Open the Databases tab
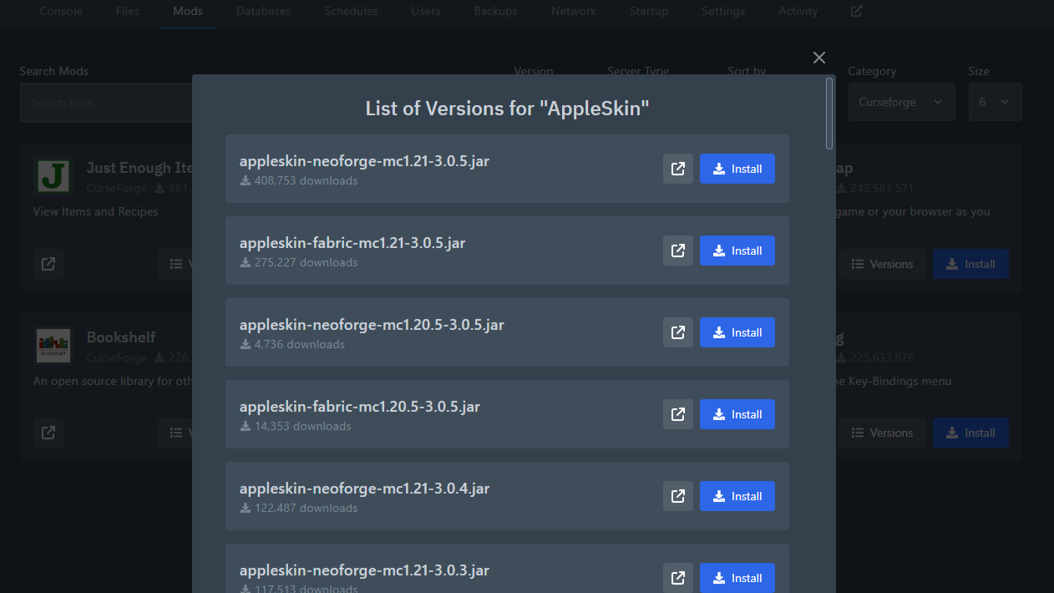 pos(263,12)
